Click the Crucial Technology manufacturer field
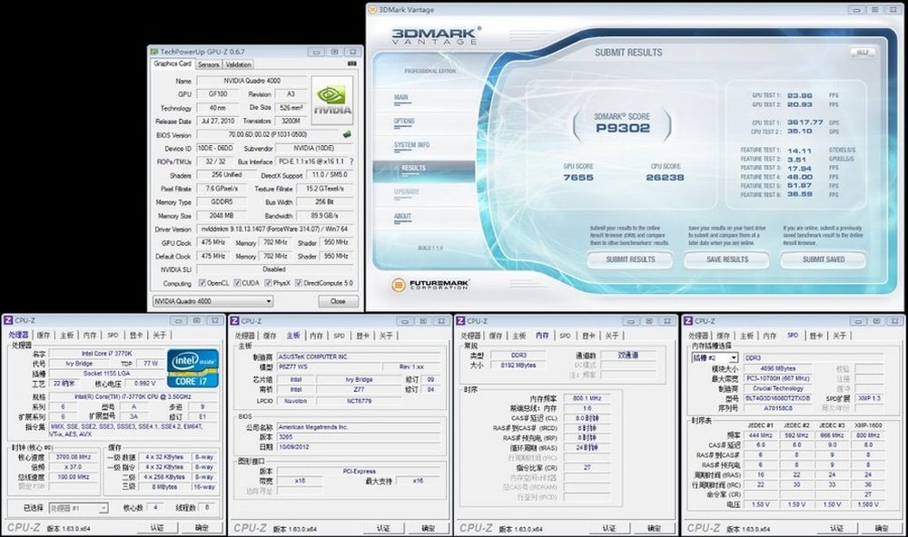908x537 pixels. point(778,389)
